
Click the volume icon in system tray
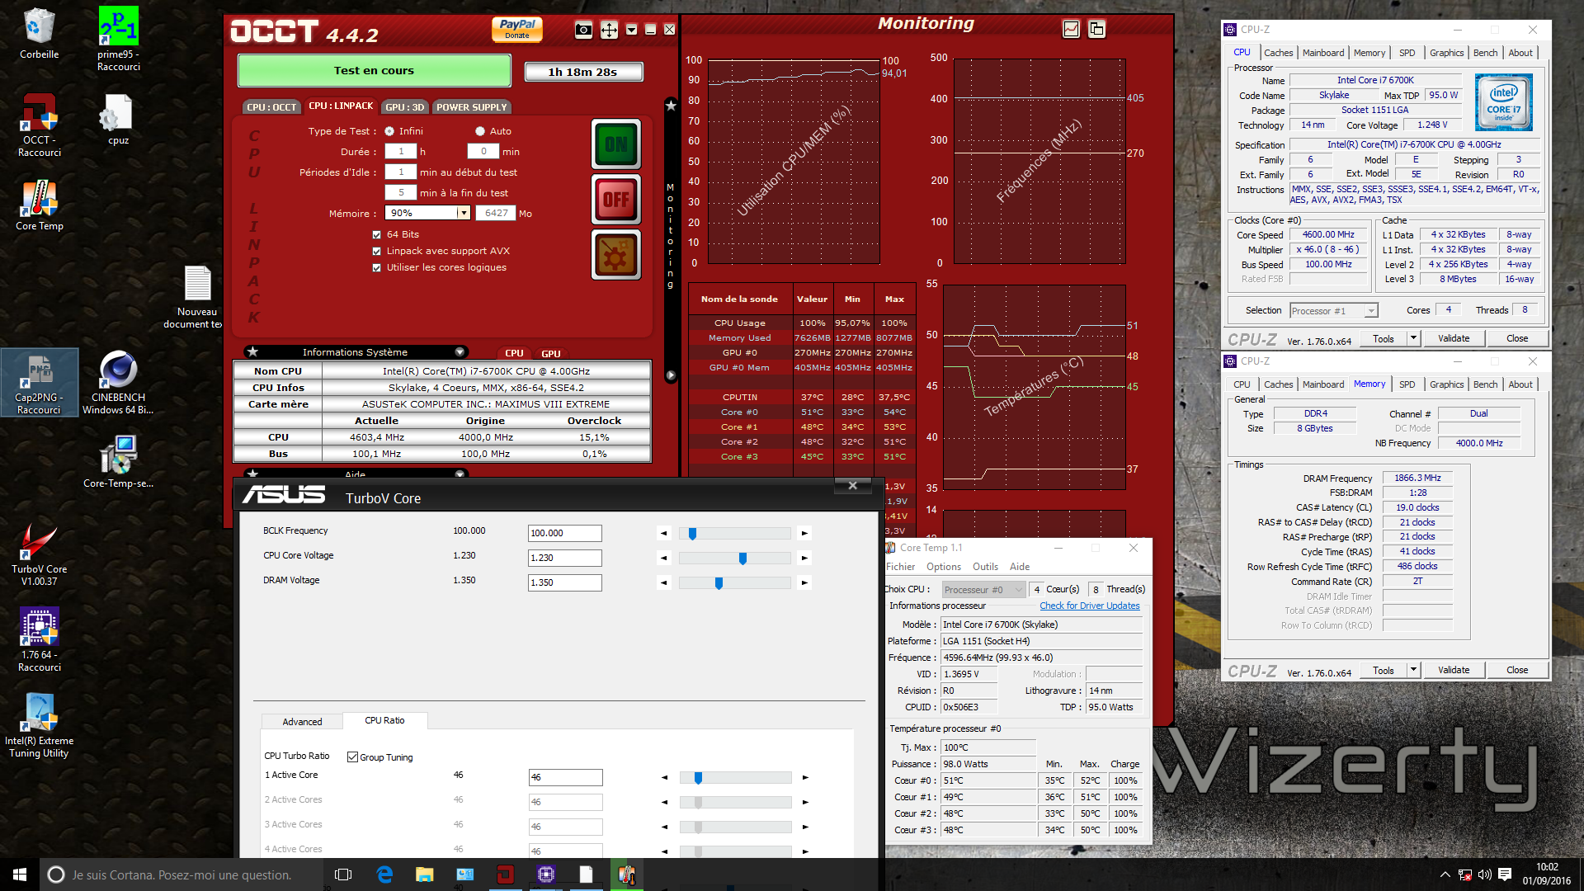(x=1484, y=874)
